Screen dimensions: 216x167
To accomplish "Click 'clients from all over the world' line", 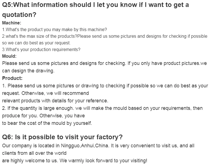I will tap(34, 153).
